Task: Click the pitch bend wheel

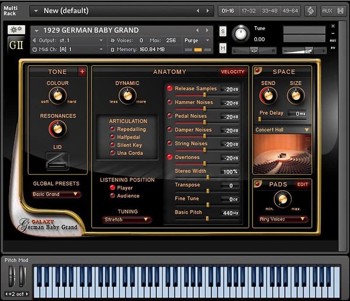Action: (x=12, y=277)
